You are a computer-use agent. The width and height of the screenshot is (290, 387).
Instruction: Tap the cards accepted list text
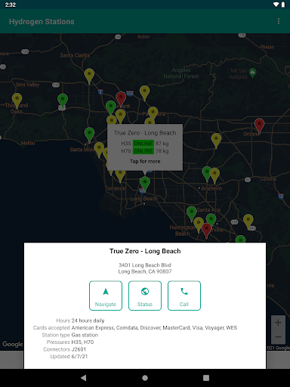[154, 328]
